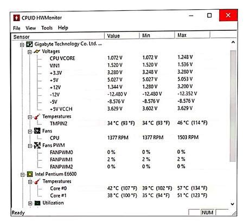The height and width of the screenshot is (223, 249).
Task: Click the 1.248 V max CPU VCORE value
Action: tap(185, 57)
